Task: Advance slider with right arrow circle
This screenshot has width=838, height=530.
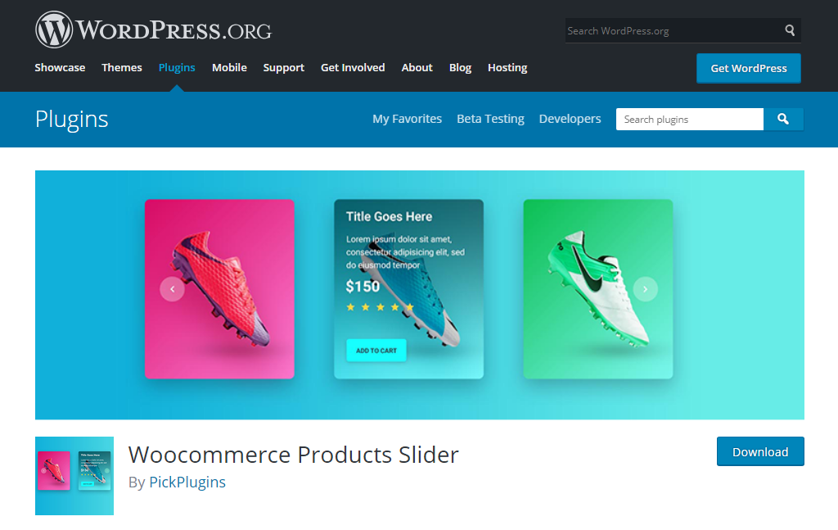Action: [645, 289]
